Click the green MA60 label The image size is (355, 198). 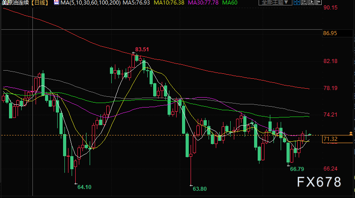click(x=230, y=3)
